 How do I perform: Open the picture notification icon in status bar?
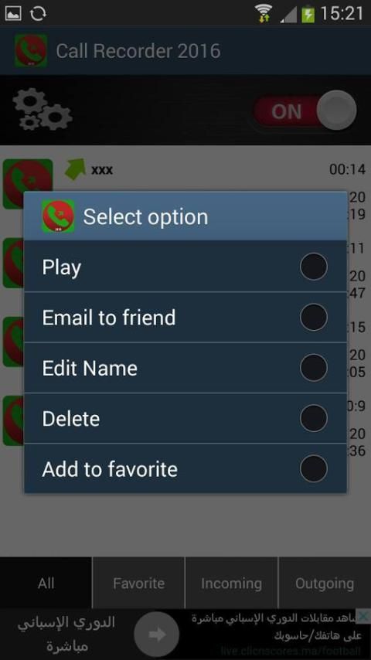point(13,13)
